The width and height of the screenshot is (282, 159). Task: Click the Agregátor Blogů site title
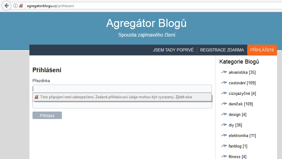click(146, 23)
